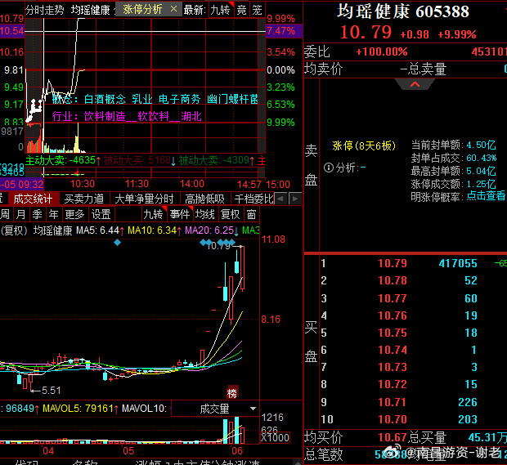Viewport: 507px width, 465px height.
Task: Click the 涨停(8天6板) status text
Action: 364,145
